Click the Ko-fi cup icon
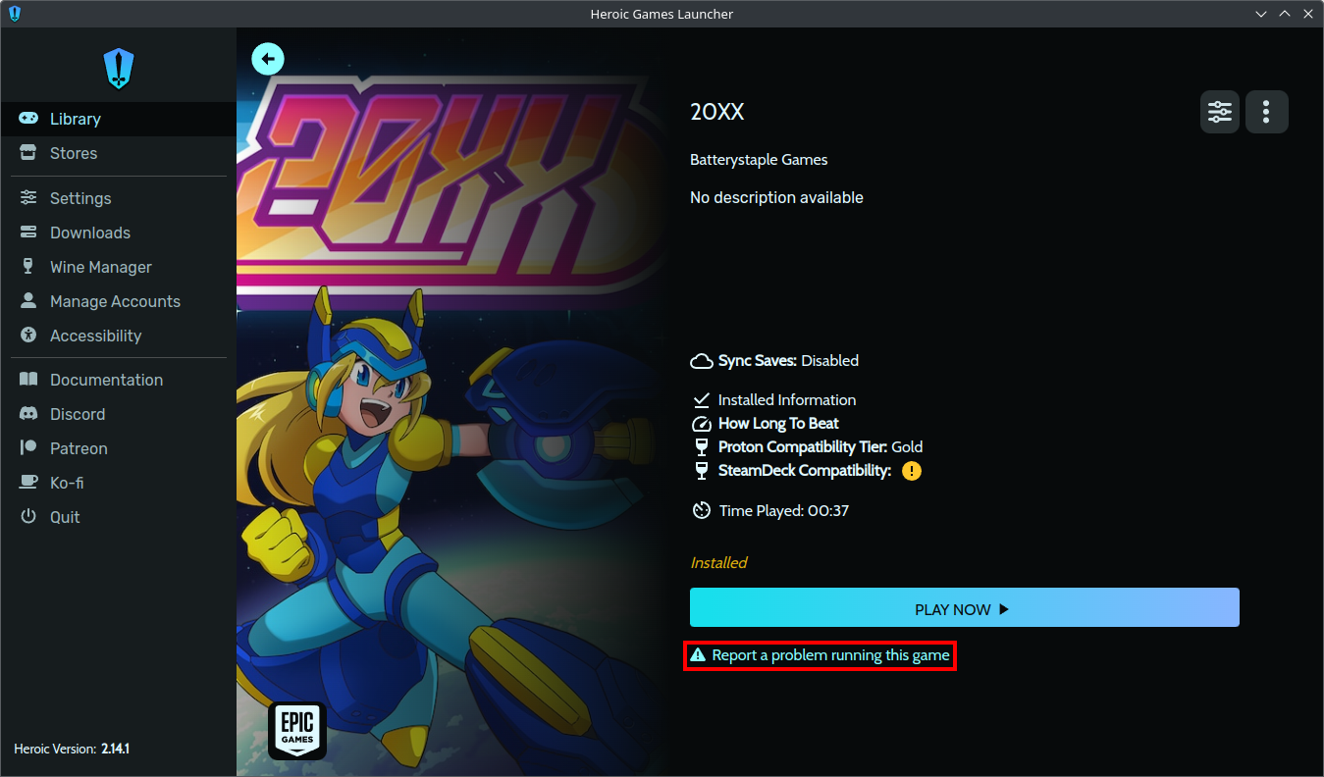 coord(28,483)
